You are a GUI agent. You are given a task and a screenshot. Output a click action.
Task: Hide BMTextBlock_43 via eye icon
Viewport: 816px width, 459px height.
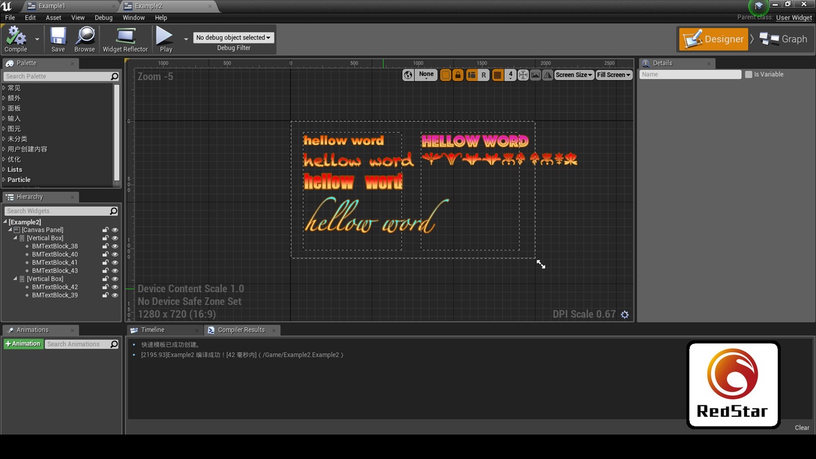[115, 271]
